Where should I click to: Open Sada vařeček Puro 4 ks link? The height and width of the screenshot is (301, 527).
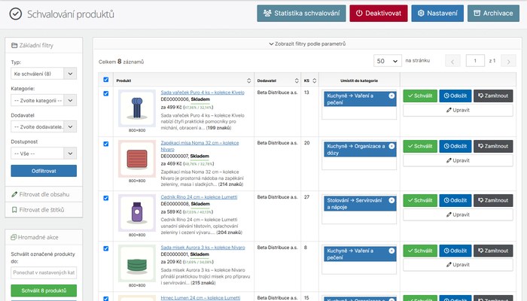point(203,93)
